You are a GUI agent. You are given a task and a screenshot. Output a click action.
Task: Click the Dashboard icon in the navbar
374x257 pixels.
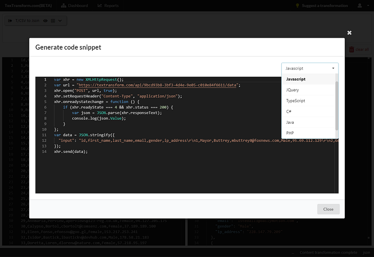(63, 6)
